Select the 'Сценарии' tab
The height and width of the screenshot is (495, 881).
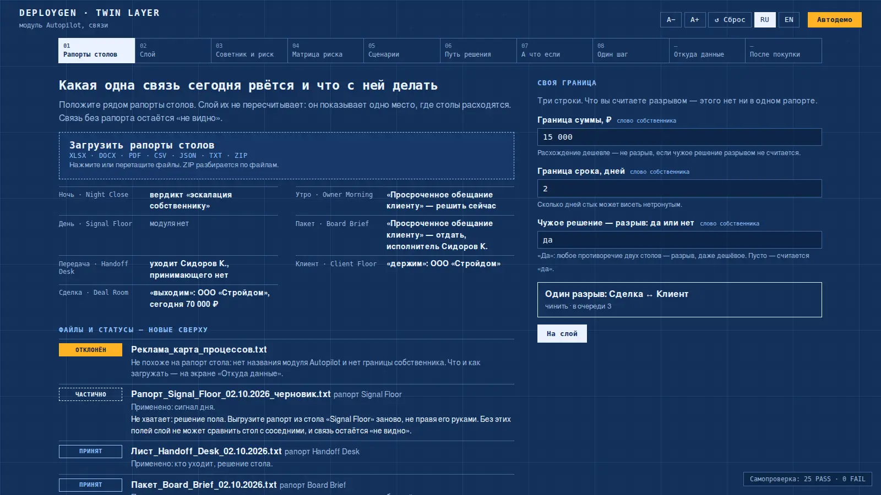(402, 51)
